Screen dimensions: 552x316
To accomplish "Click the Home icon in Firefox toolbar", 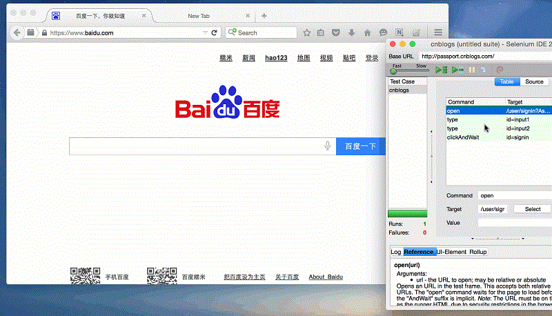I will pos(367,32).
